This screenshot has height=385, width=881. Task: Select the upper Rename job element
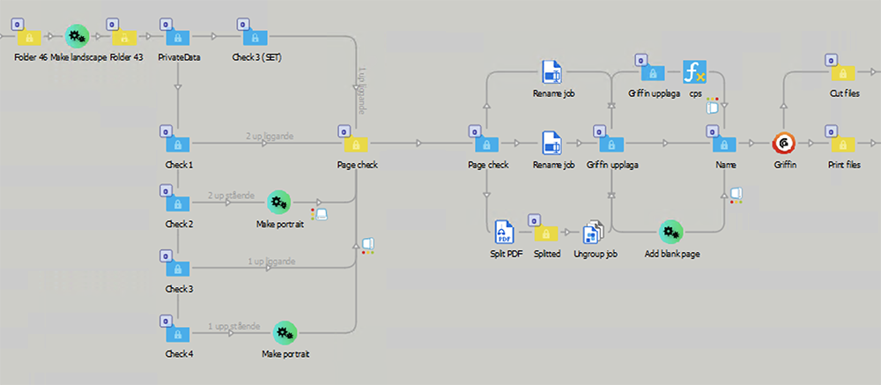pyautogui.click(x=552, y=72)
